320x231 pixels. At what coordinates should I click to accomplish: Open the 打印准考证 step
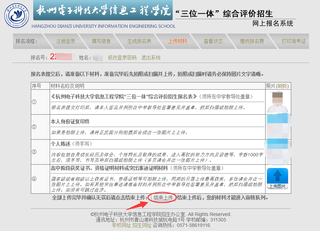tap(294, 41)
